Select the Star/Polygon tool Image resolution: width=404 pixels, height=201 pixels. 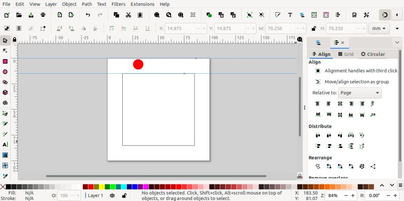pos(5,82)
